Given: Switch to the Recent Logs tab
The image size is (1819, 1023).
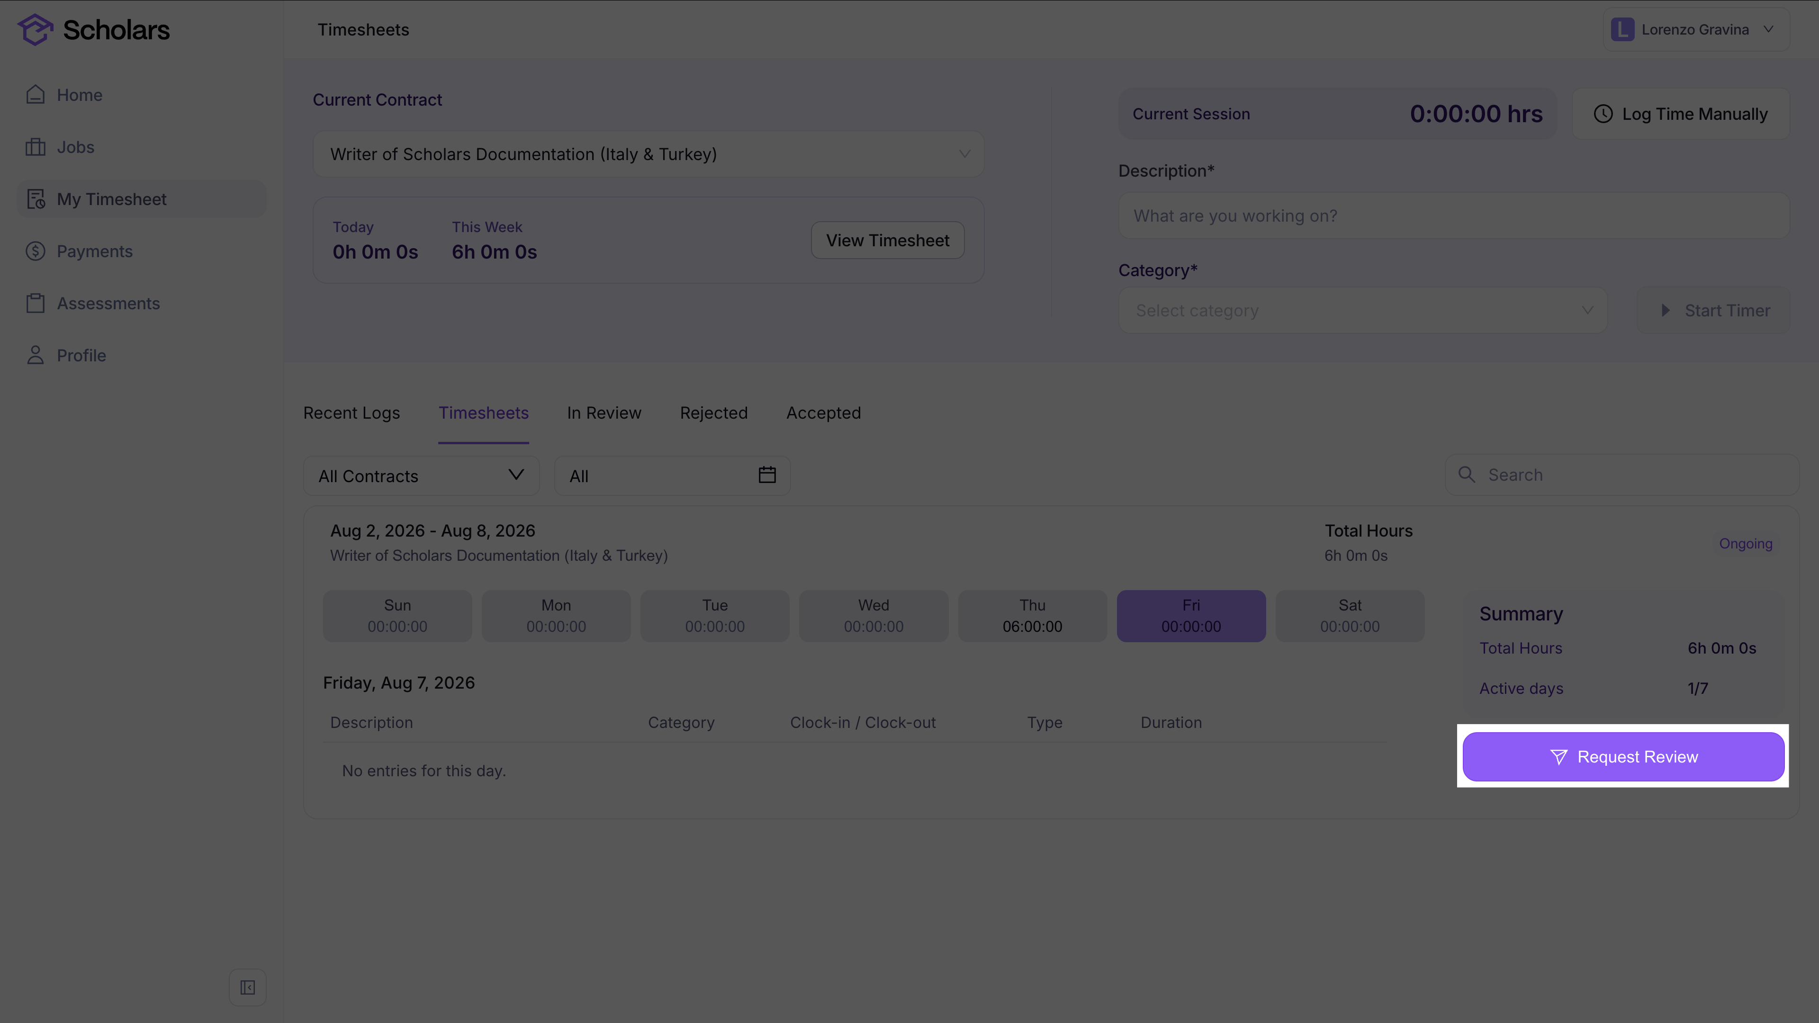Looking at the screenshot, I should coord(351,413).
